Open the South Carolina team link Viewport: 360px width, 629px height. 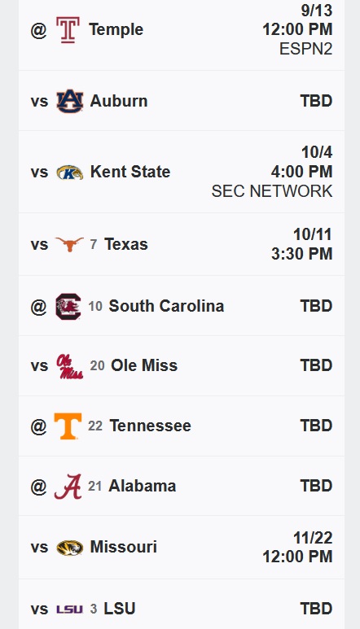click(x=166, y=306)
